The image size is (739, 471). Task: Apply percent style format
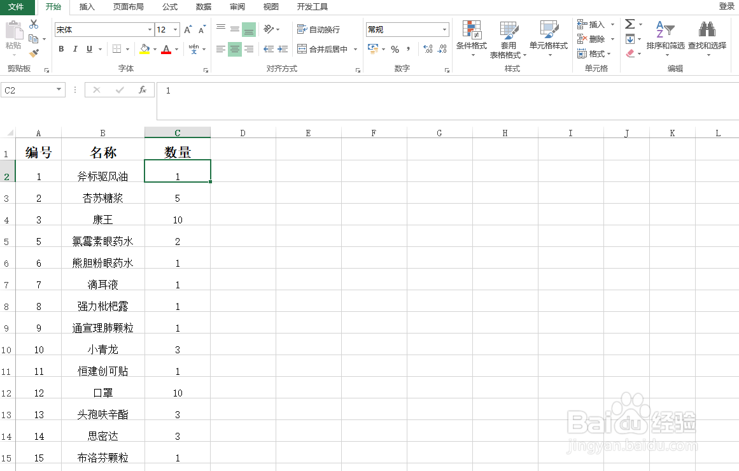395,49
